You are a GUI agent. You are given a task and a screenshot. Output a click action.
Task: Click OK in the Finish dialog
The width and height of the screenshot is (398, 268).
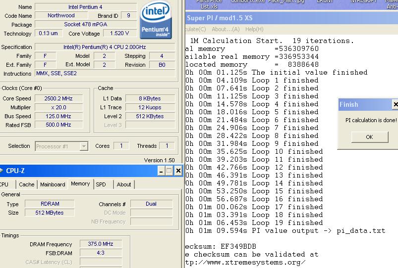pyautogui.click(x=370, y=137)
